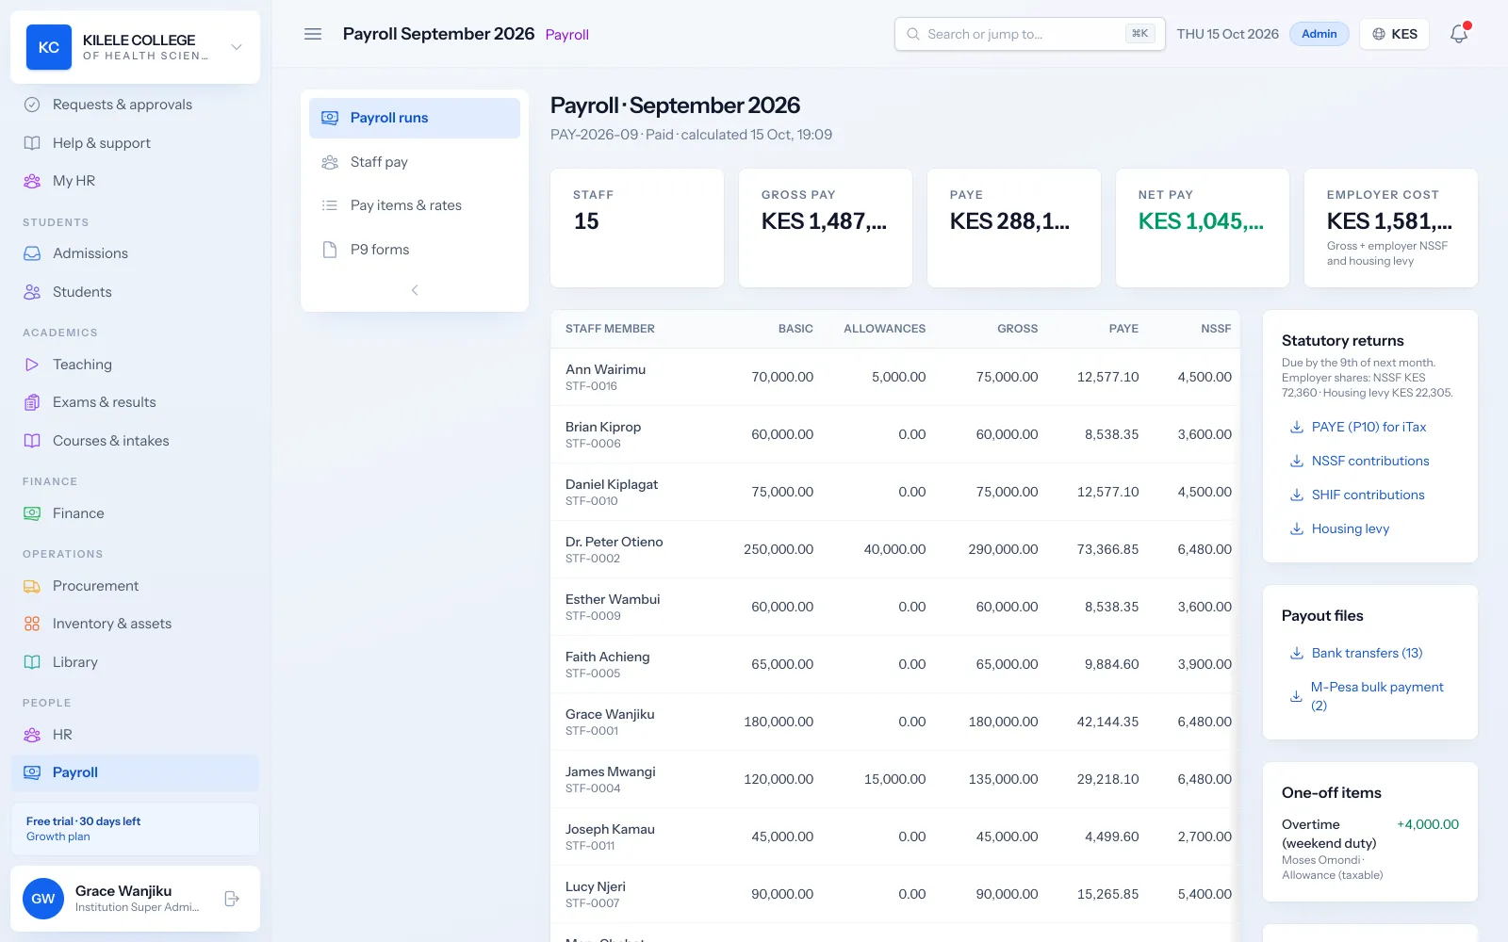The height and width of the screenshot is (942, 1508).
Task: Click Grace Wanjiku STF-0001 row name
Action: 610,714
